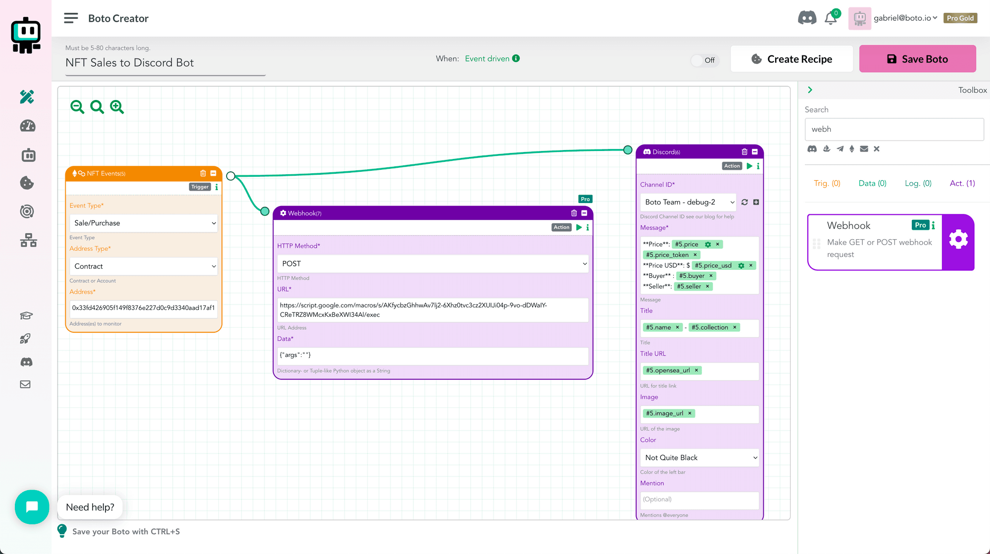Click the Boto name field

pyautogui.click(x=165, y=63)
